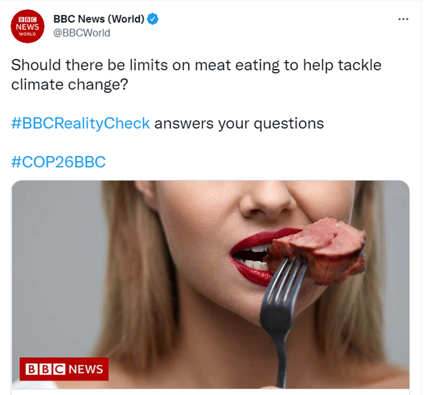Click the tweet's first line about meat eating limits

(x=196, y=66)
